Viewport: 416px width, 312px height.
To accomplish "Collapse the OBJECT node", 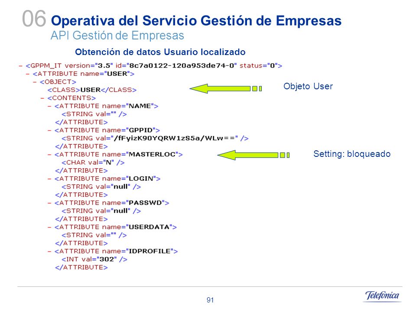I will pyautogui.click(x=35, y=82).
